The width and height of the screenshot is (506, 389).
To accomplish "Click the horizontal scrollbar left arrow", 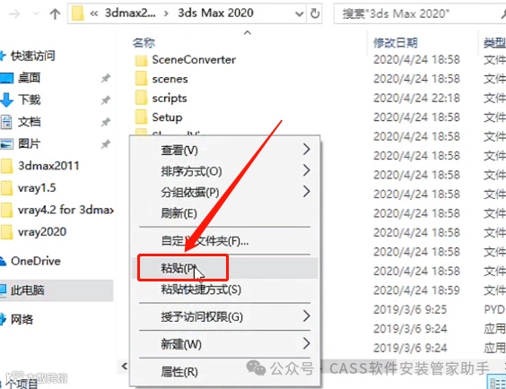I will click(x=124, y=366).
